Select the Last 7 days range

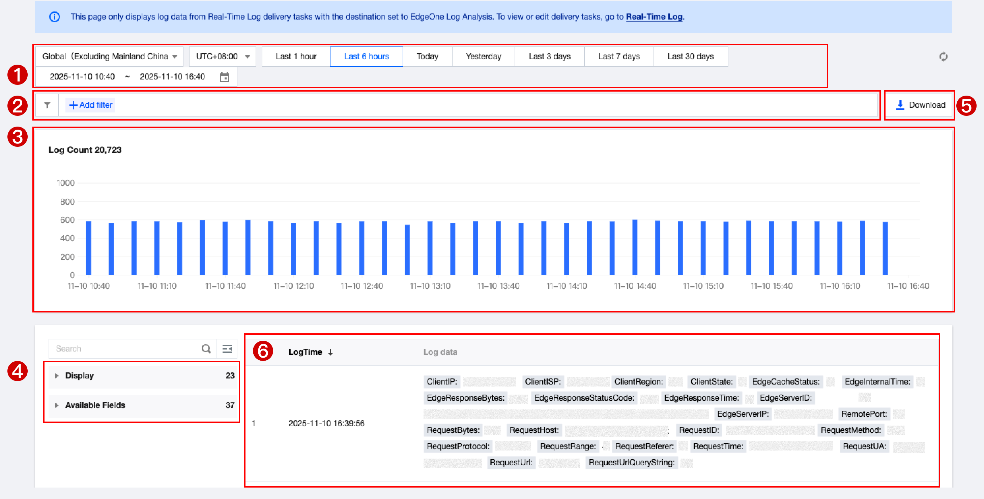pyautogui.click(x=618, y=57)
